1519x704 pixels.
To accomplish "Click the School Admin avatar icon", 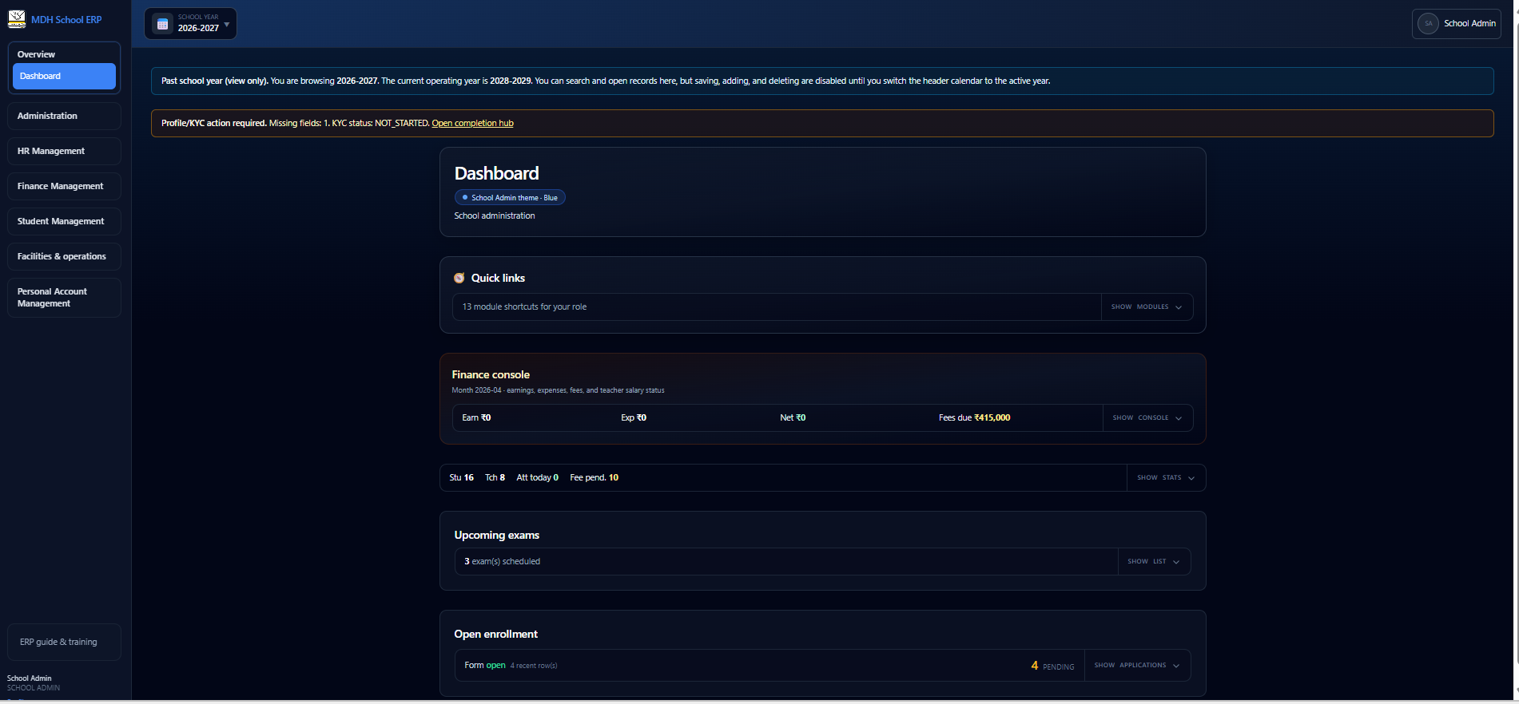I will coord(1428,24).
